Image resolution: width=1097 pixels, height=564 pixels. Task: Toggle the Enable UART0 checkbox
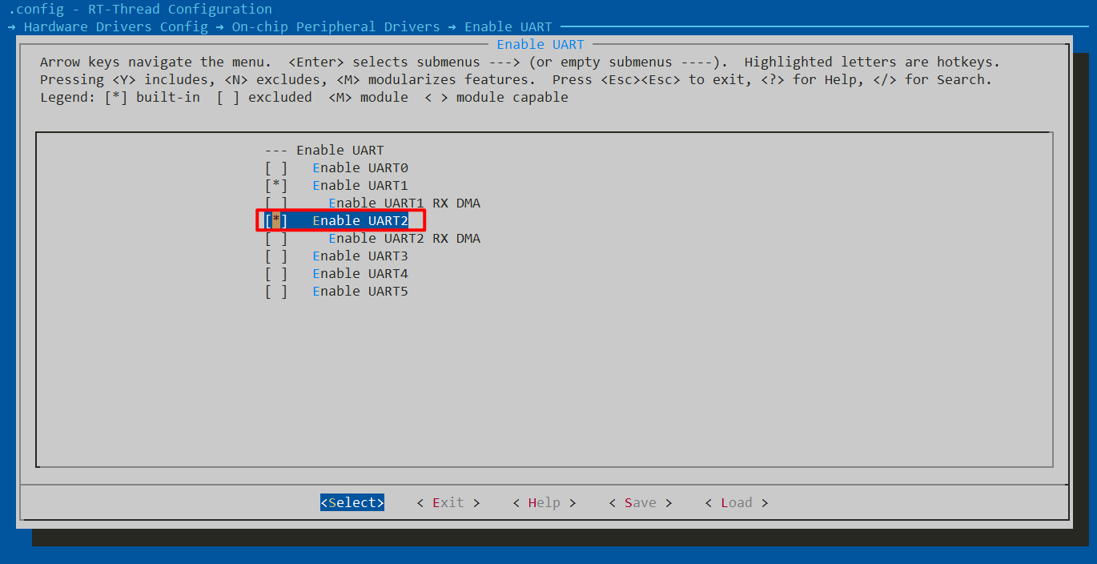pyautogui.click(x=276, y=167)
